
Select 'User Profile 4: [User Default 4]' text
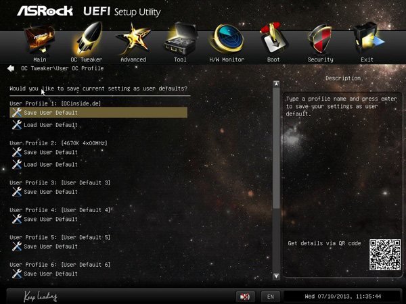[x=60, y=210]
